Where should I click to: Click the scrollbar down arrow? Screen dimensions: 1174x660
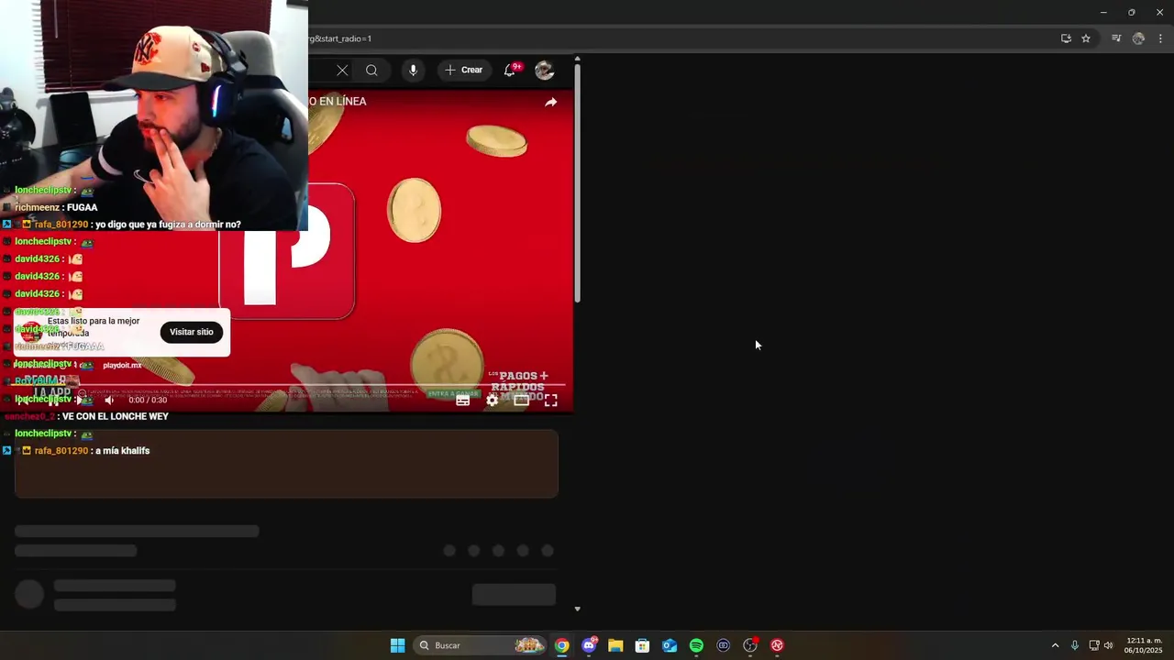click(577, 609)
